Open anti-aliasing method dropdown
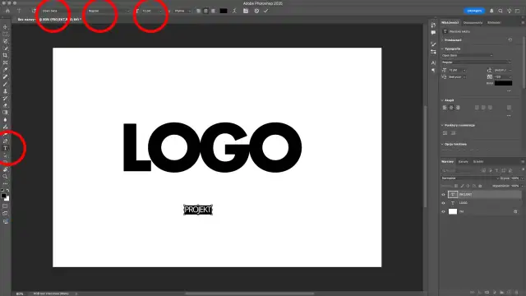This screenshot has height=296, width=526. pyautogui.click(x=182, y=11)
